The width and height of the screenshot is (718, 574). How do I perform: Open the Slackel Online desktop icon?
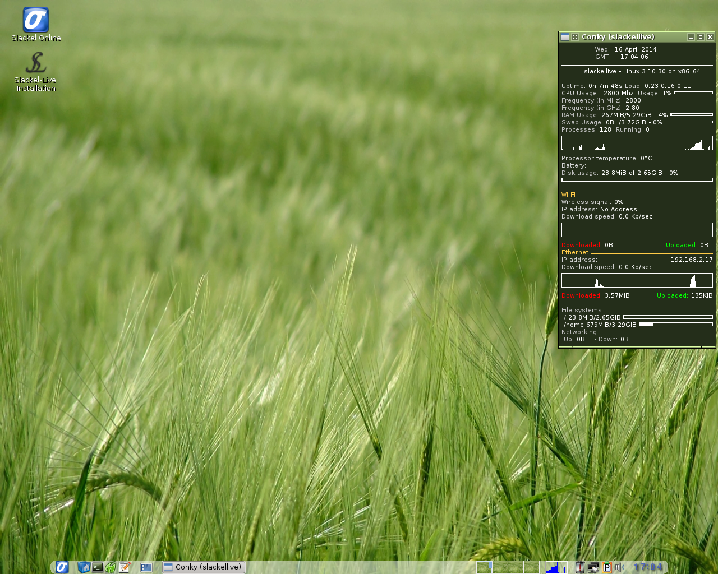point(36,25)
